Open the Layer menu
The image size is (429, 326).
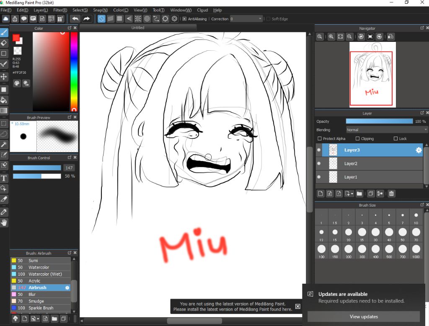tap(41, 10)
